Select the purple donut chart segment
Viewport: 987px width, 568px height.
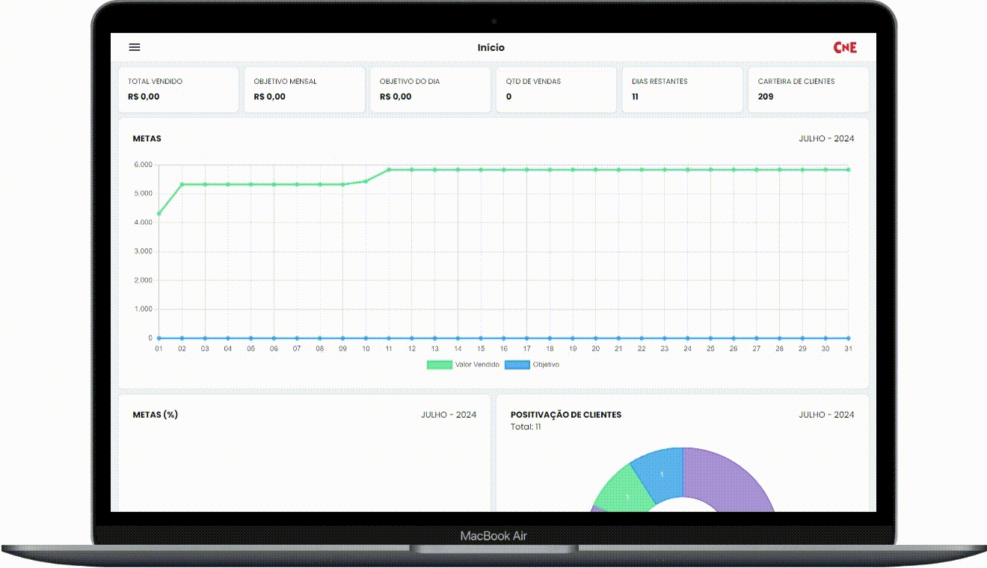coord(729,478)
